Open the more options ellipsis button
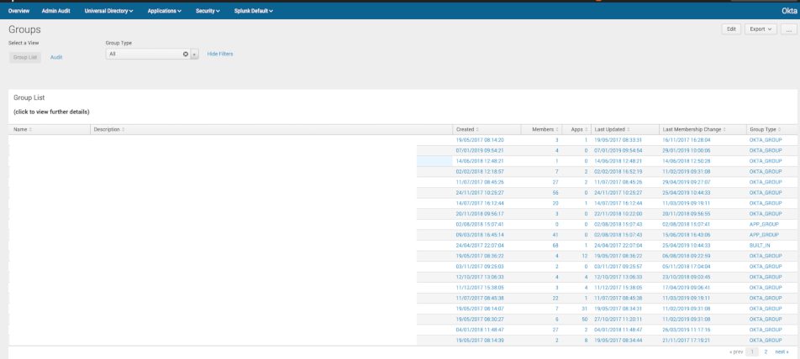800x359 pixels. [x=788, y=29]
